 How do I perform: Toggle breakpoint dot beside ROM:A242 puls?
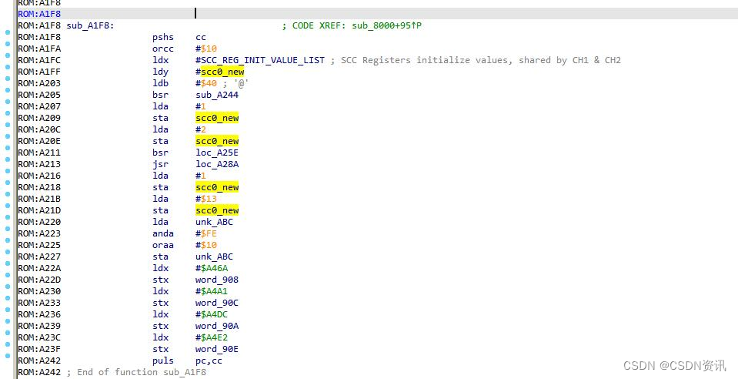click(8, 356)
